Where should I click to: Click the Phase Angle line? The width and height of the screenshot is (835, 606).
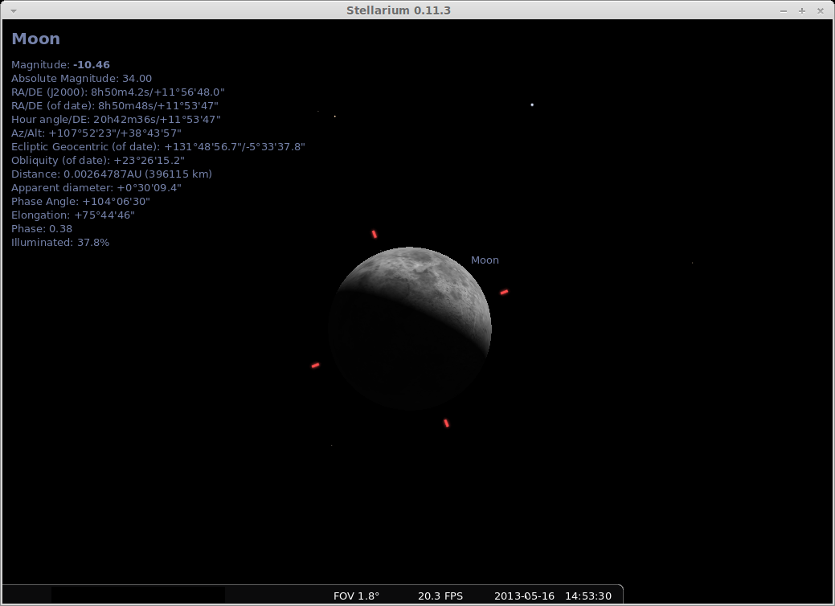pos(81,201)
